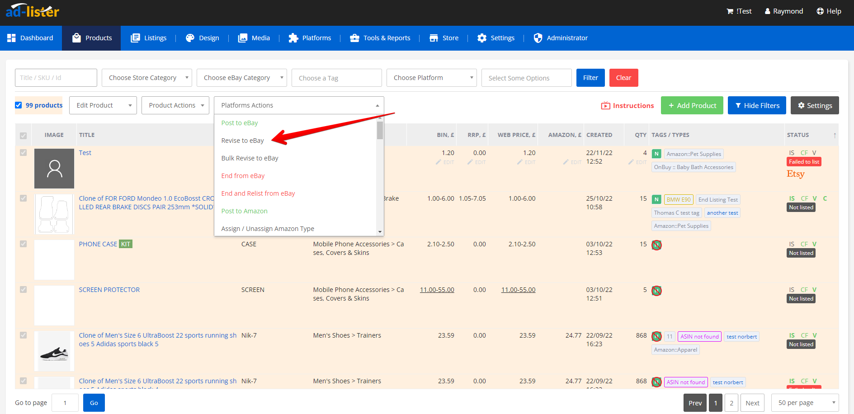Click the Title / SKU / Id search field
Screen dimensions: 854x414
(x=56, y=78)
